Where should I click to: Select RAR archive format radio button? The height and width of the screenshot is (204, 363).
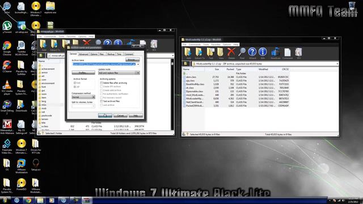pos(75,83)
